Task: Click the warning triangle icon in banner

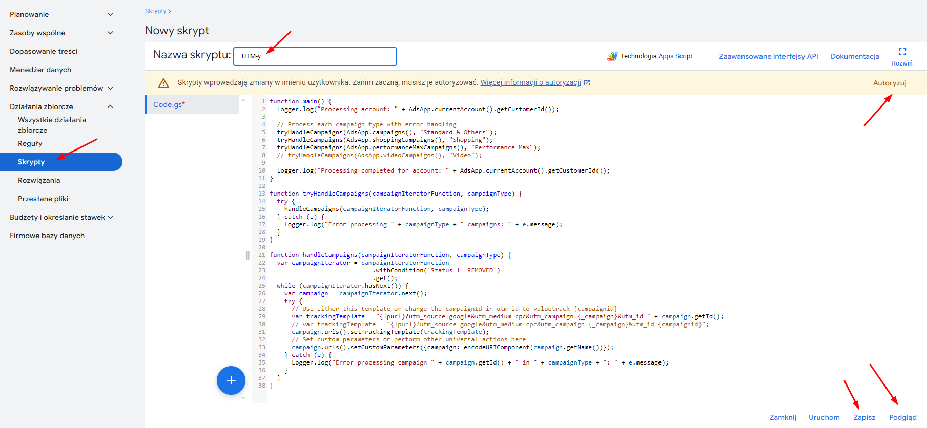Action: (163, 83)
